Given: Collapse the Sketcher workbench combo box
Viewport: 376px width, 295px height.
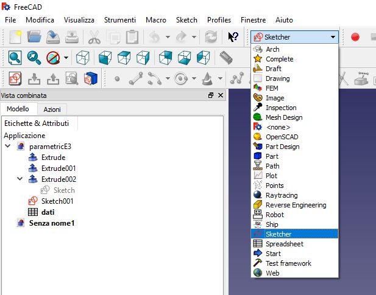Looking at the screenshot, I should 294,37.
